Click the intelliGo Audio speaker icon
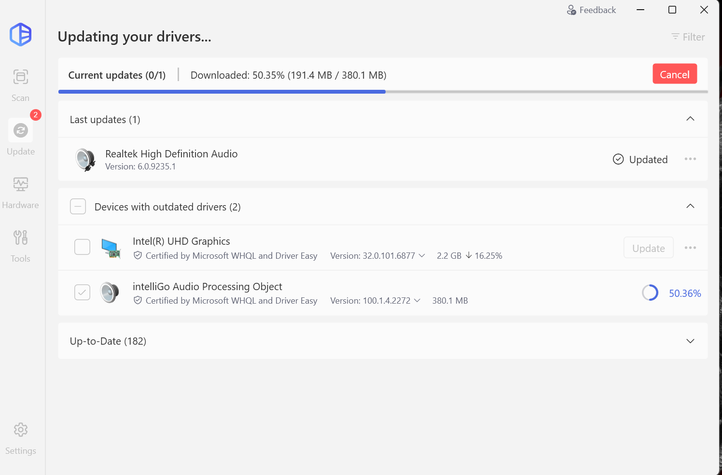This screenshot has width=722, height=475. tap(110, 293)
